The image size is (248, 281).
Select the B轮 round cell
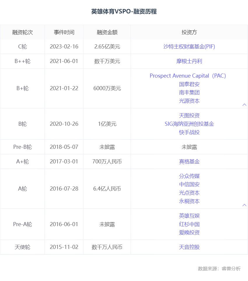click(22, 124)
